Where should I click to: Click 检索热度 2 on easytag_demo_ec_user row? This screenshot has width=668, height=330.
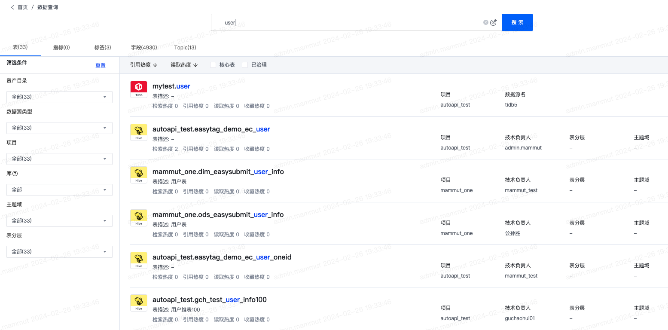point(165,149)
